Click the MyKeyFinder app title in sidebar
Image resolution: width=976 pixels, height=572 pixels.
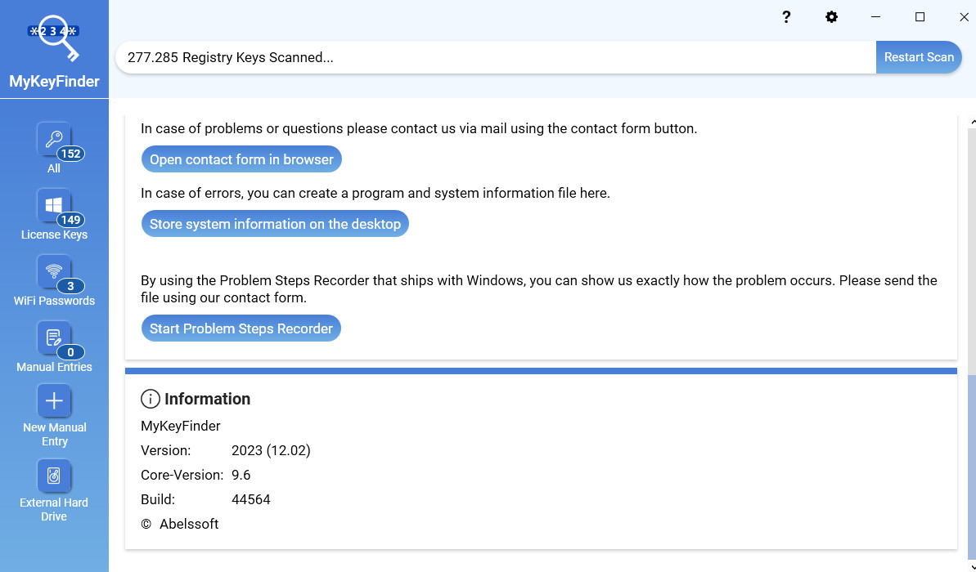[54, 82]
